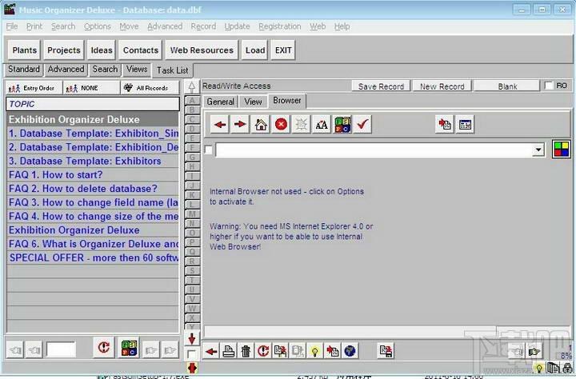Click the red double-arrow icon at status bar

tap(192, 368)
